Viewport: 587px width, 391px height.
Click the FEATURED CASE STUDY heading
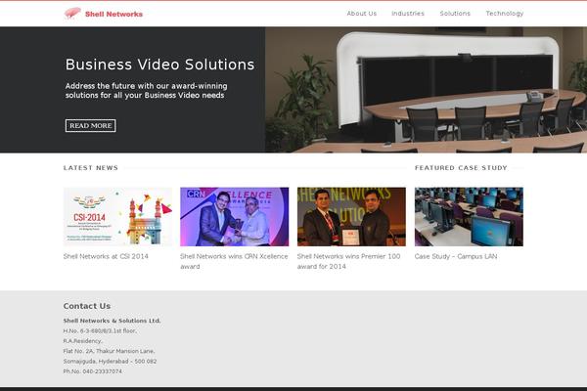tap(461, 168)
